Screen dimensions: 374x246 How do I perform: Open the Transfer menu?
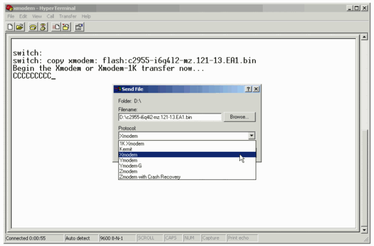click(x=68, y=16)
